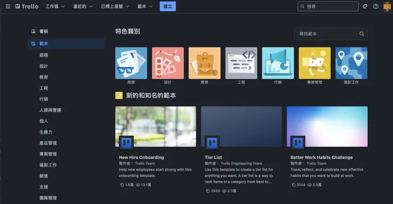
Task: Open the 專案管理 category tile
Action: tap(314, 63)
